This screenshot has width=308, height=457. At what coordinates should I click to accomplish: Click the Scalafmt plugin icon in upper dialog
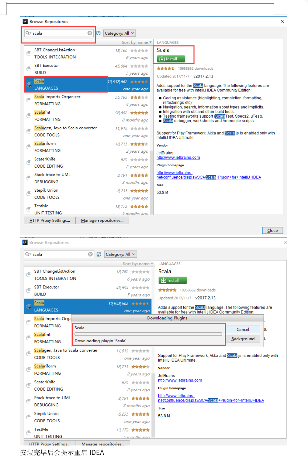(x=29, y=115)
